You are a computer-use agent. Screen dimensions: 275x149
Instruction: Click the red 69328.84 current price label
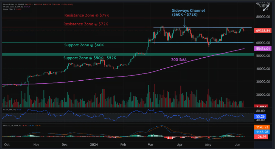[263, 31]
